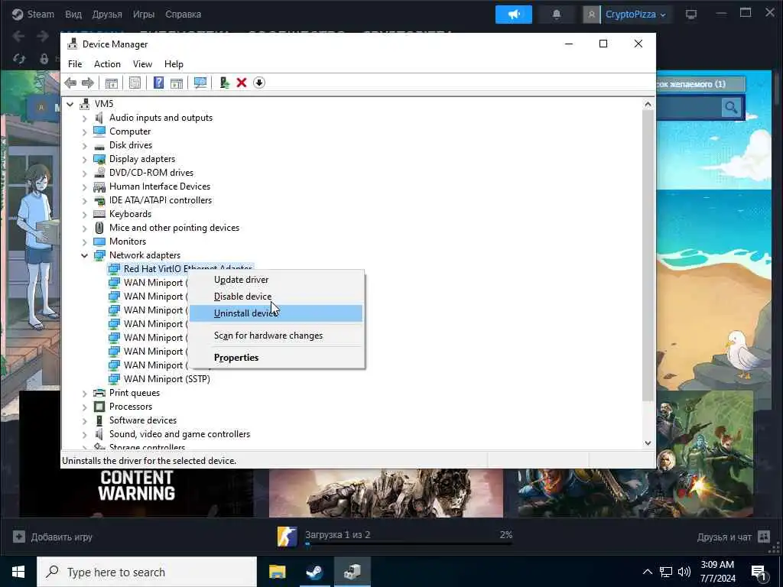Open the notification center icon

759,572
